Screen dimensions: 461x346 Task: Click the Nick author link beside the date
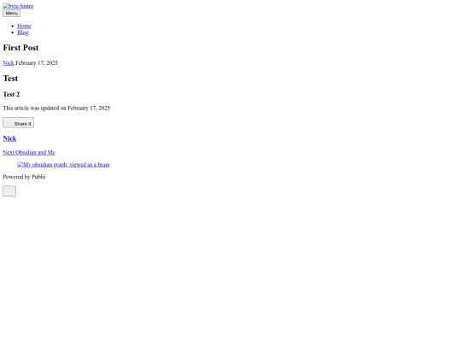[9, 63]
